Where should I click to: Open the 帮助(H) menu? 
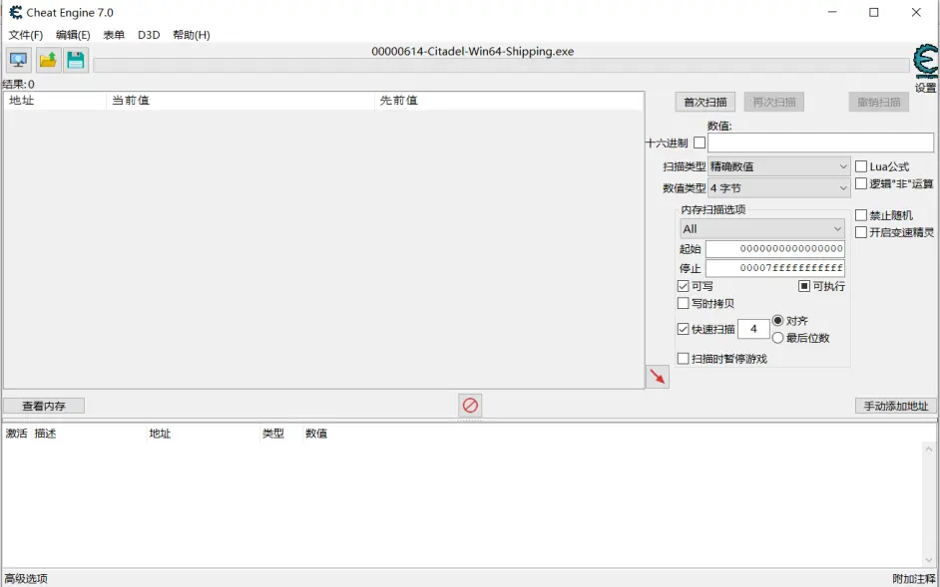191,35
